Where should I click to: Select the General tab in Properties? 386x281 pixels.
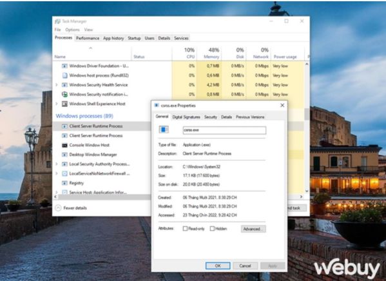coord(162,117)
